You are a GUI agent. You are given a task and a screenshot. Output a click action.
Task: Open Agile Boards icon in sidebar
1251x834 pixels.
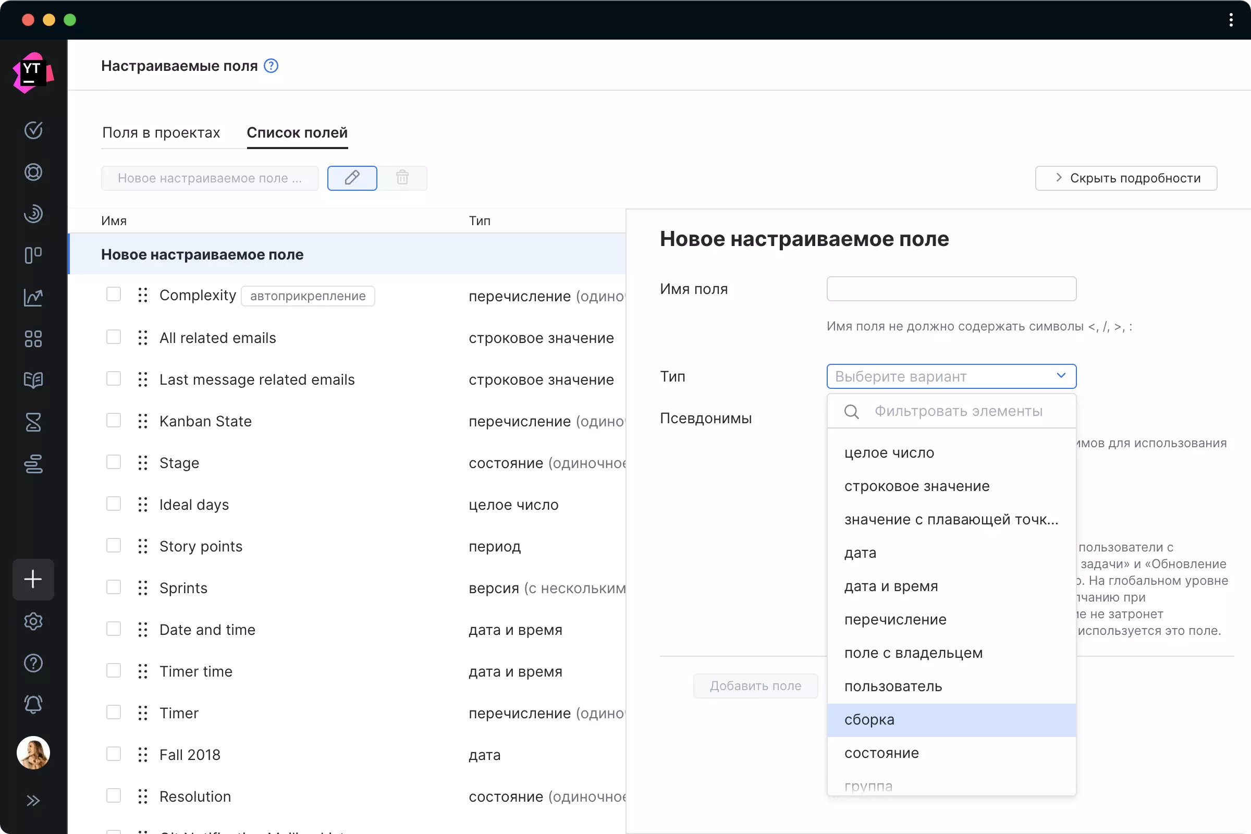(x=33, y=255)
